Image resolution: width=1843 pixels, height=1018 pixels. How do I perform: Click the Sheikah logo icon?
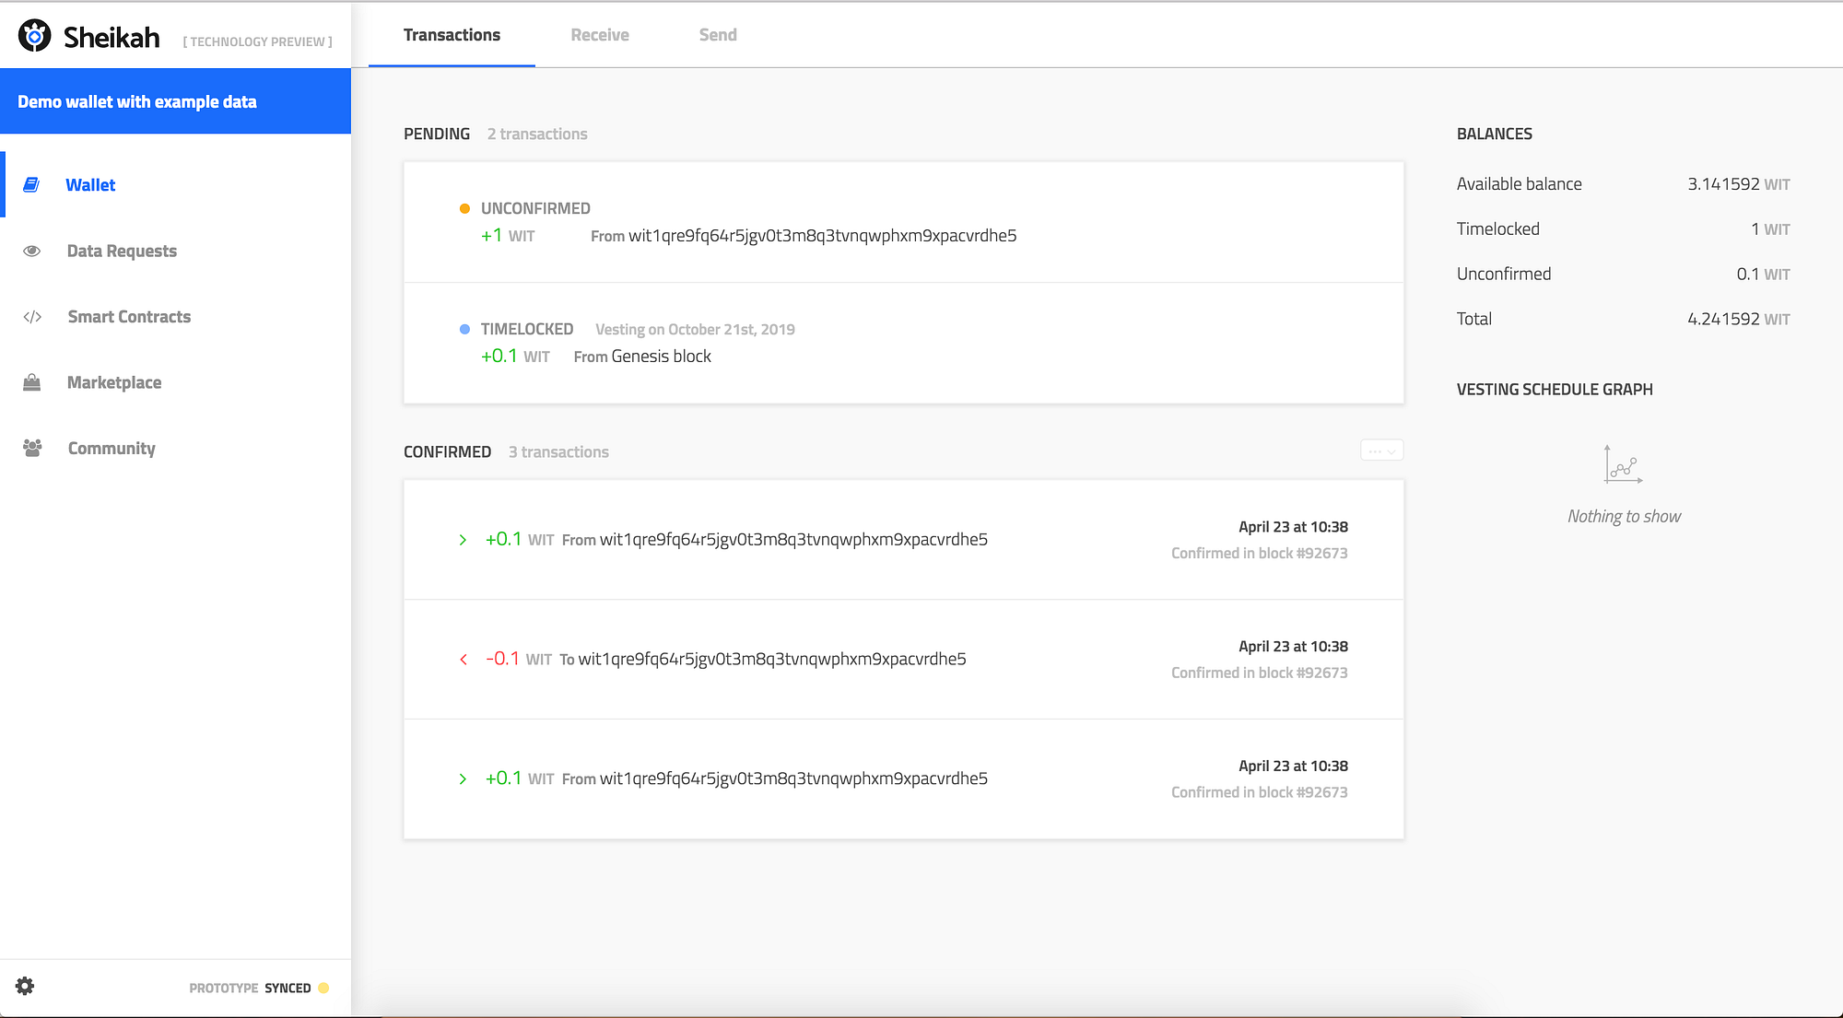point(35,36)
